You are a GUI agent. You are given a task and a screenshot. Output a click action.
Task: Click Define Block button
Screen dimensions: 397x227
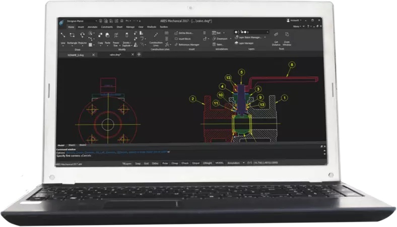184,33
